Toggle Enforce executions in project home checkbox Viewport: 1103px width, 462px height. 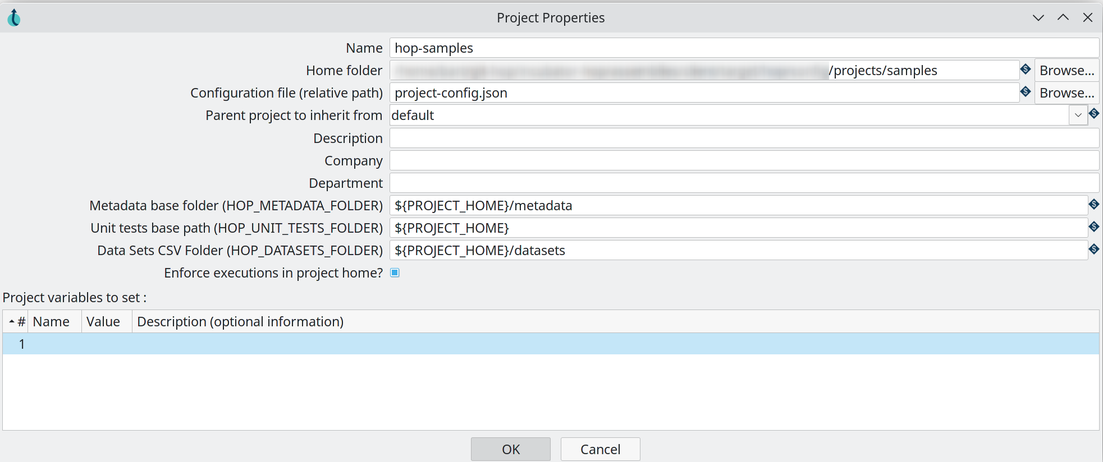pyautogui.click(x=395, y=273)
